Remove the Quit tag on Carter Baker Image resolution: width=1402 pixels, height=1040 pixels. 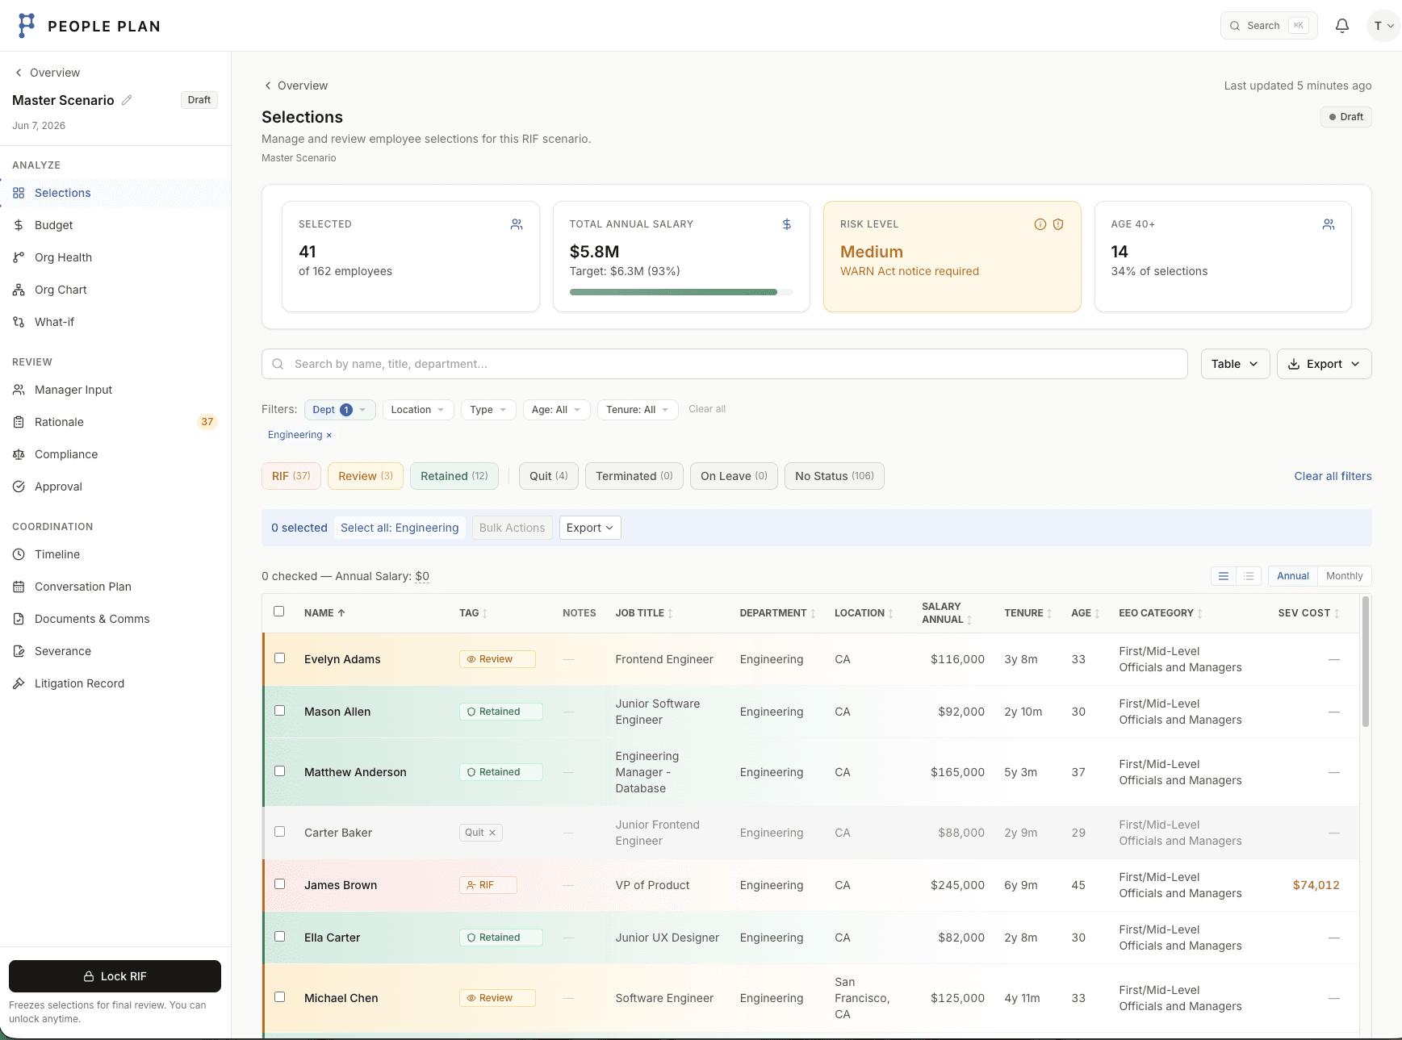(492, 833)
